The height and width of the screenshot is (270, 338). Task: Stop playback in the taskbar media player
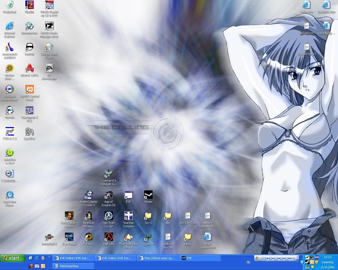[x=273, y=258]
